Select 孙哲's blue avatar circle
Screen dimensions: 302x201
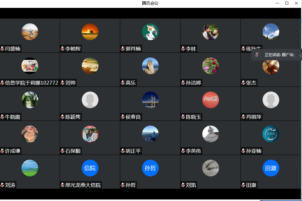pos(150,168)
